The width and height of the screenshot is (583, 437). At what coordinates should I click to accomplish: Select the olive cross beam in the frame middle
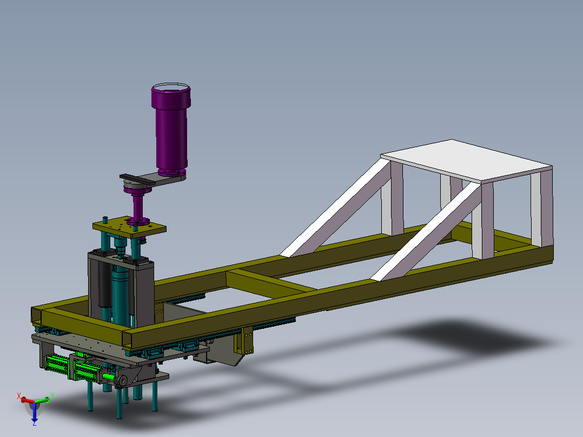[271, 284]
